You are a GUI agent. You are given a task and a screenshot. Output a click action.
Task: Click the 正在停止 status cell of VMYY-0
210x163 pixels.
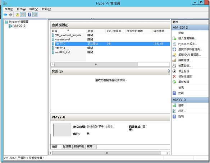tap(93, 43)
